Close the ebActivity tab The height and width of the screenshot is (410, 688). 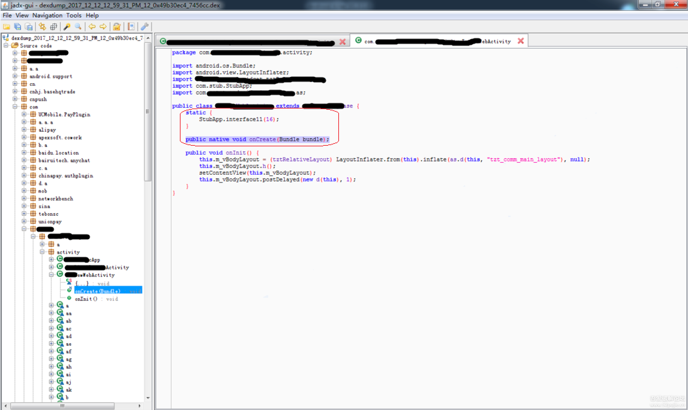pos(521,41)
